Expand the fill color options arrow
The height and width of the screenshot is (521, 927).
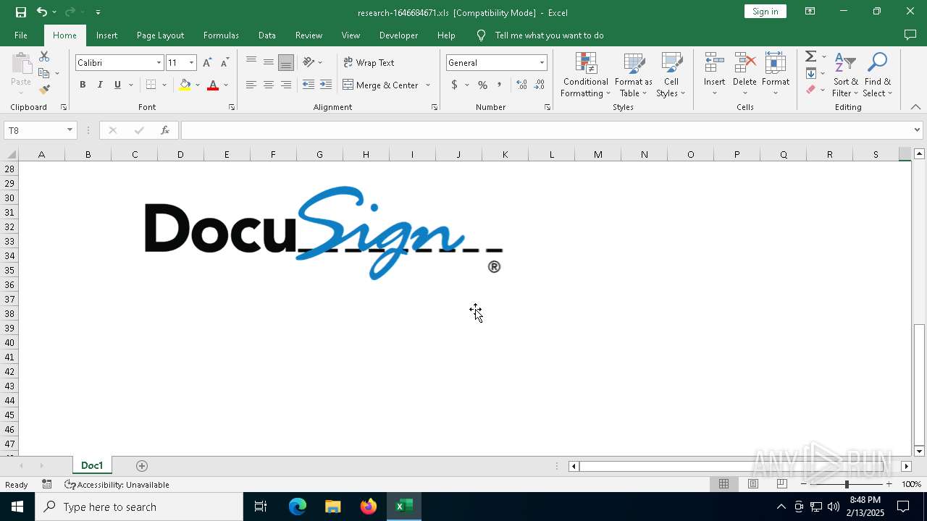pyautogui.click(x=198, y=85)
